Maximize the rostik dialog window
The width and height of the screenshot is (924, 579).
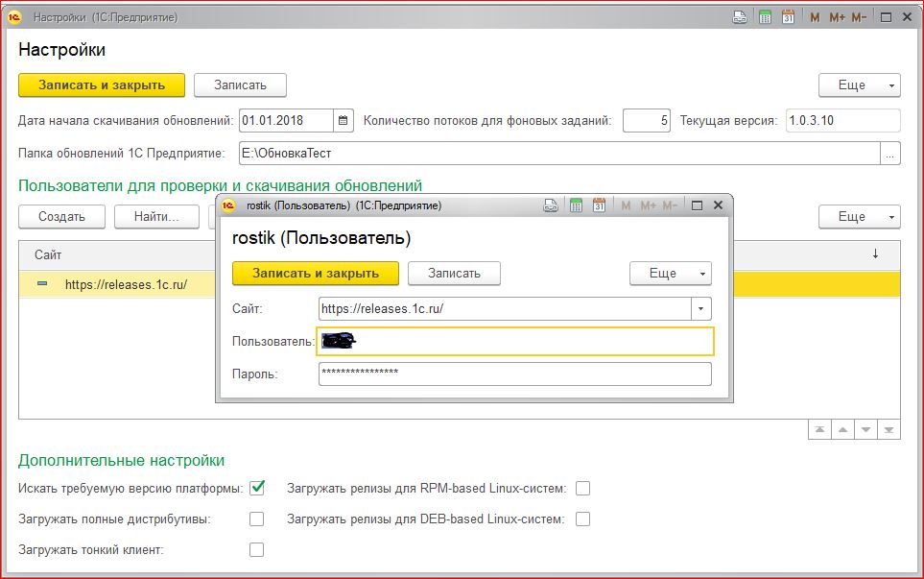[x=697, y=205]
